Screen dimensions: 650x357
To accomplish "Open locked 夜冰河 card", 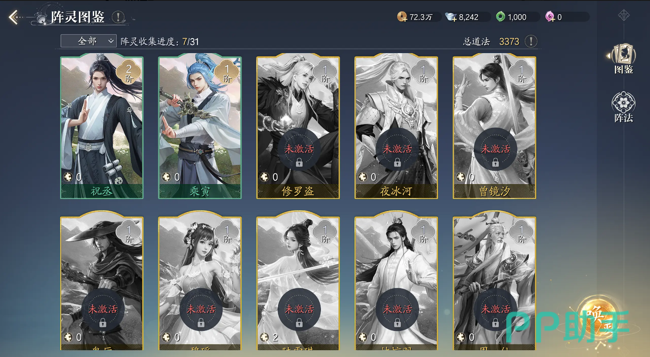I will pyautogui.click(x=396, y=126).
